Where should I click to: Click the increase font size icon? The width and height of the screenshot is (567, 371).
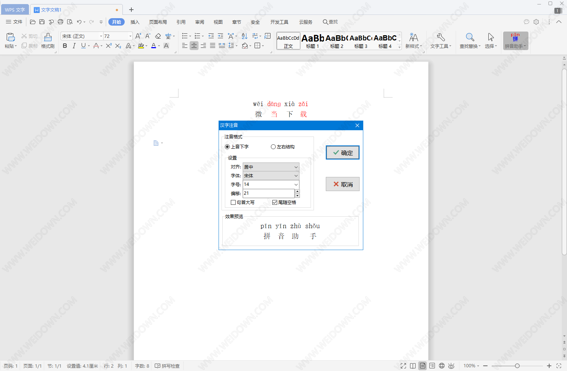pos(138,36)
